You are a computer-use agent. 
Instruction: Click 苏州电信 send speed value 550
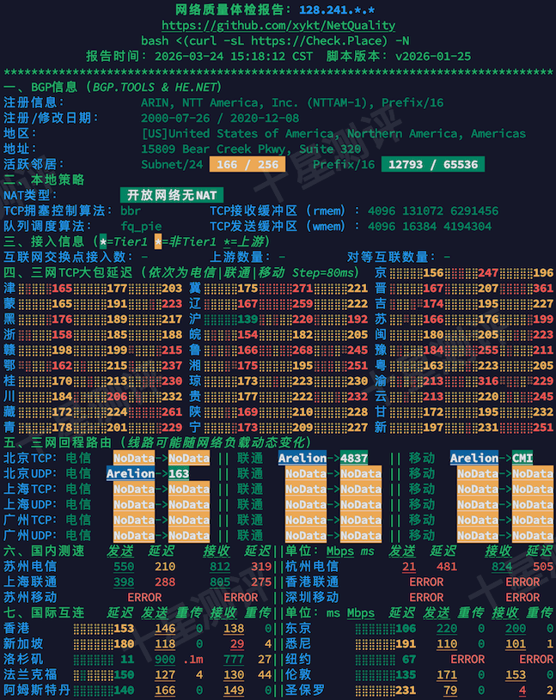pos(124,566)
